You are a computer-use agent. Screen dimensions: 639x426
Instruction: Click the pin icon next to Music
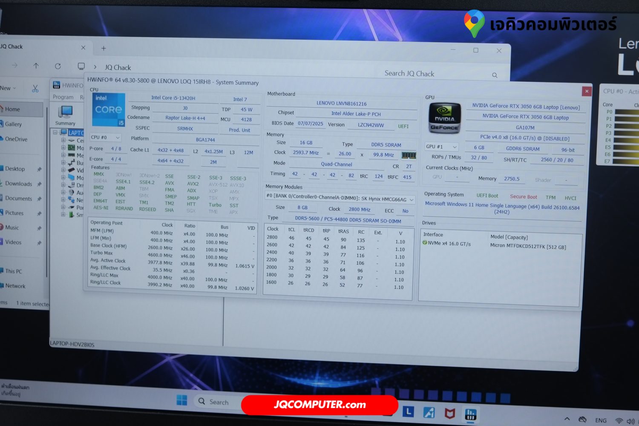(39, 228)
